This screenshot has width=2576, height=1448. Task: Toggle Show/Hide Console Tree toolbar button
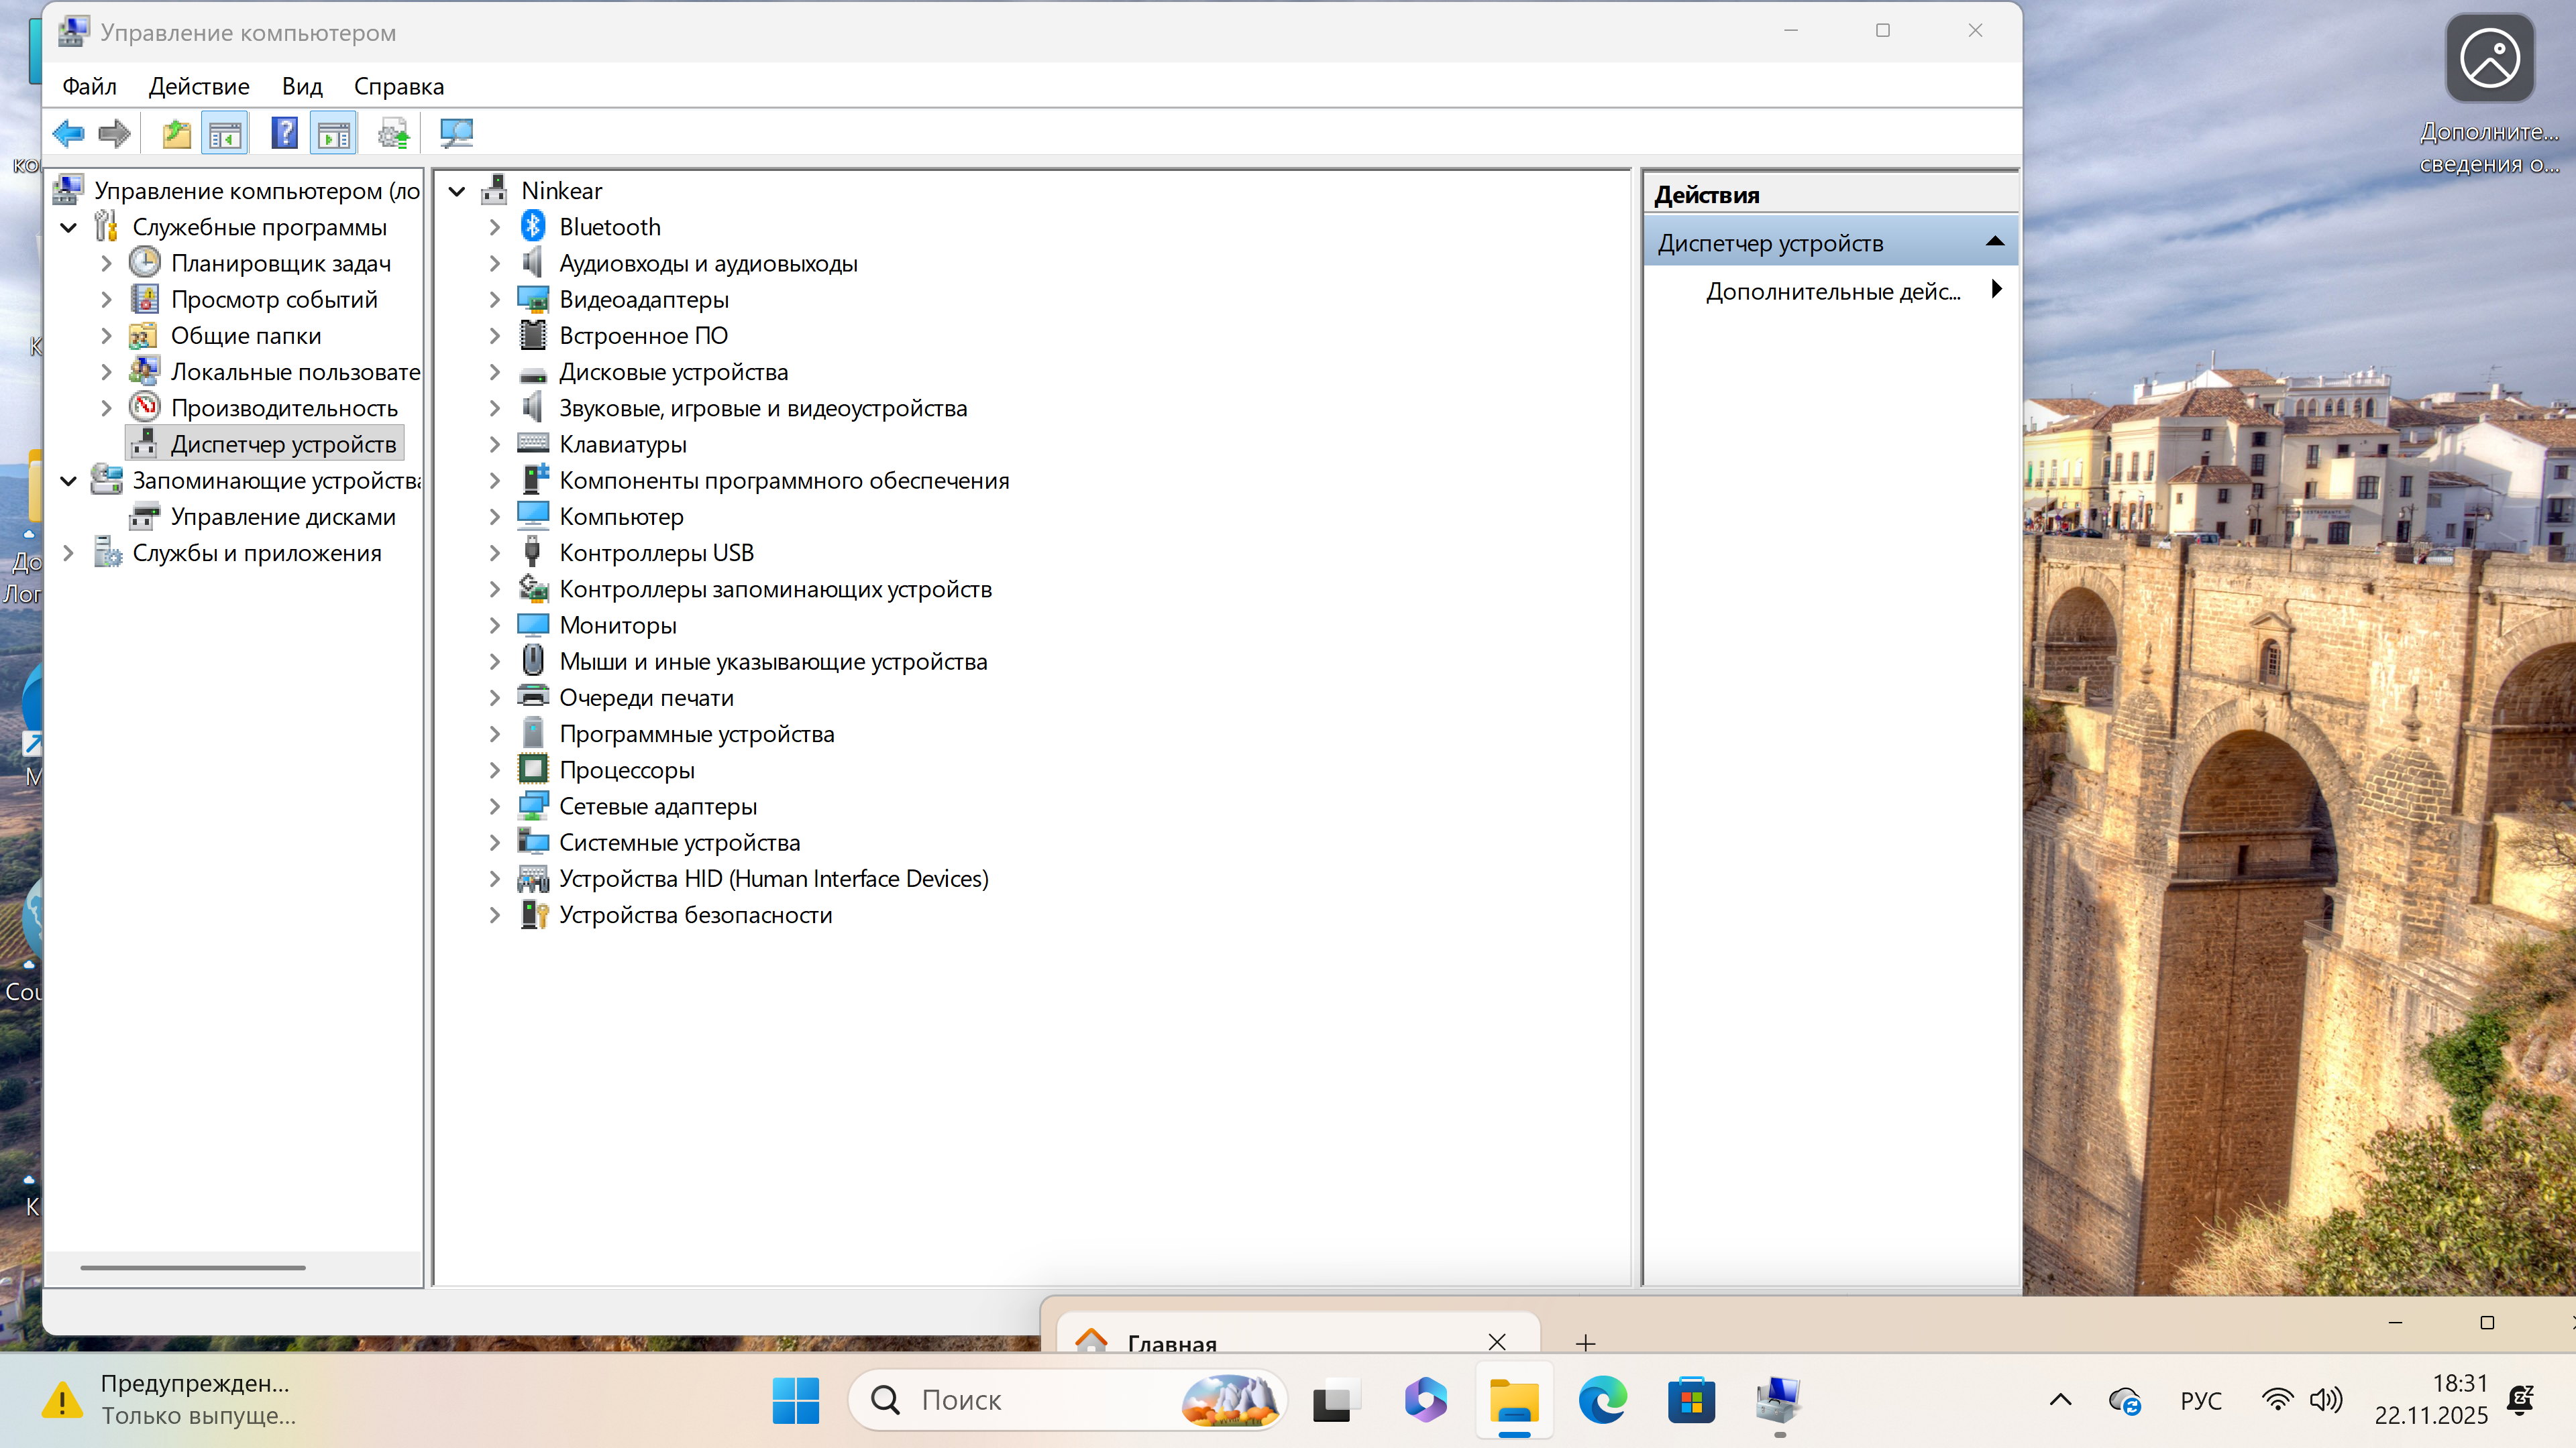click(225, 133)
